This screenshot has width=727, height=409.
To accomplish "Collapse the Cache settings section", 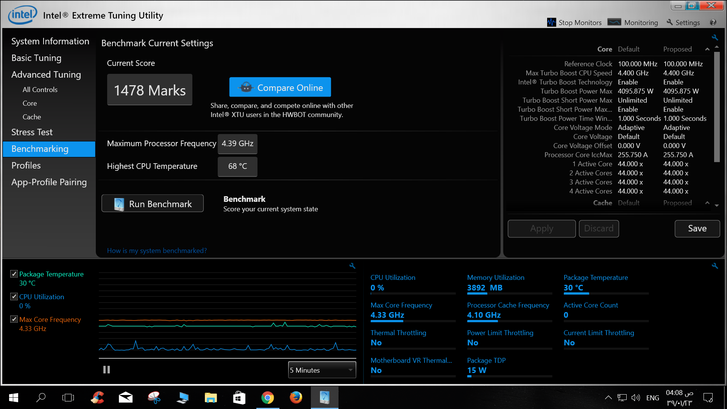I will point(707,203).
